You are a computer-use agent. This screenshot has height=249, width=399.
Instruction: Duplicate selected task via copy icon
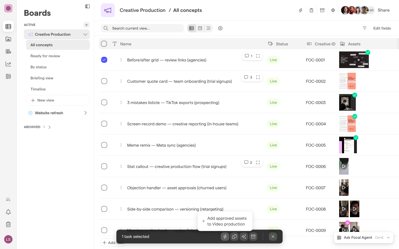pos(234,237)
